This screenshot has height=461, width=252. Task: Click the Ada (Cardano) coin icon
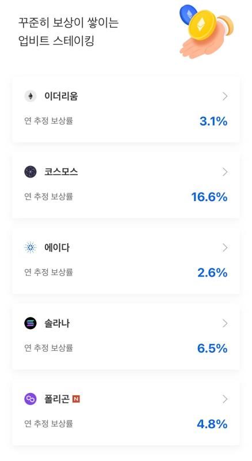(30, 248)
